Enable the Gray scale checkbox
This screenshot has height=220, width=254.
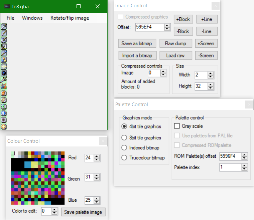[x=177, y=126]
